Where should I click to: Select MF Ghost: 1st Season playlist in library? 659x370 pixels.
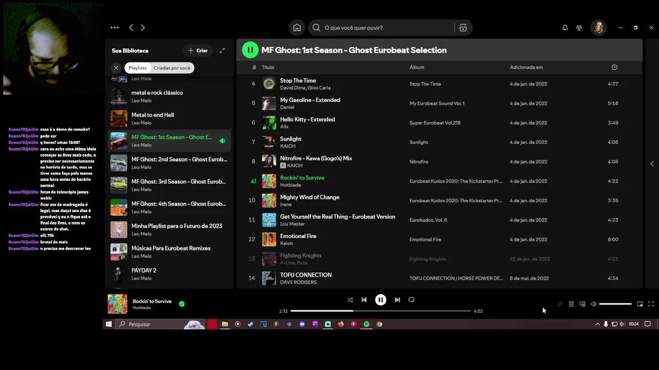click(x=169, y=141)
